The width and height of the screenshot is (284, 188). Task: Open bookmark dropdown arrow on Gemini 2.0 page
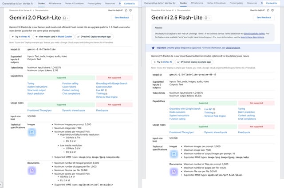click(x=68, y=18)
